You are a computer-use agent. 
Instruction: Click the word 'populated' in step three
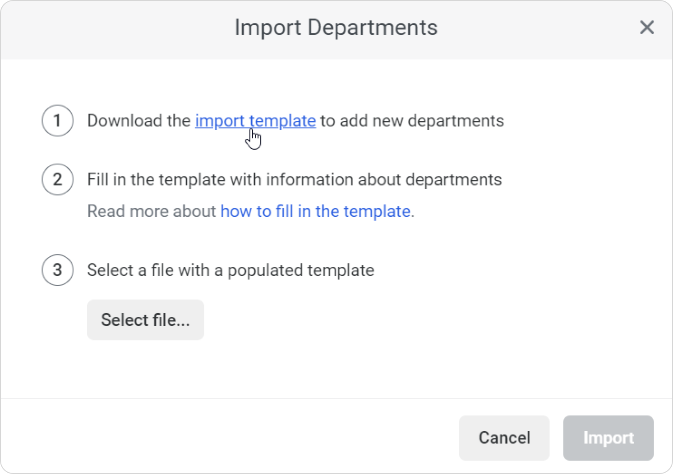coord(265,270)
